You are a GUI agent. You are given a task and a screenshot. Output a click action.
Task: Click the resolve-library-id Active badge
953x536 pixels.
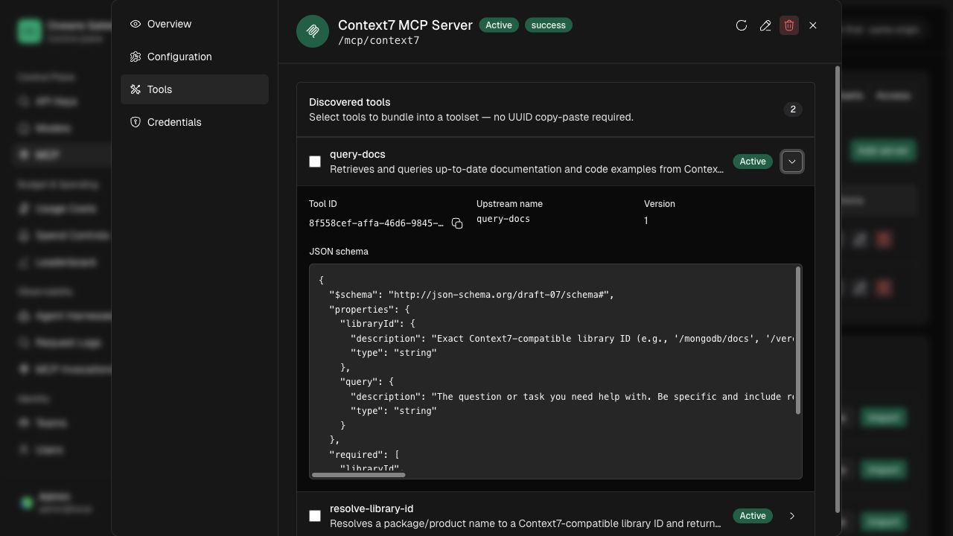pyautogui.click(x=753, y=516)
